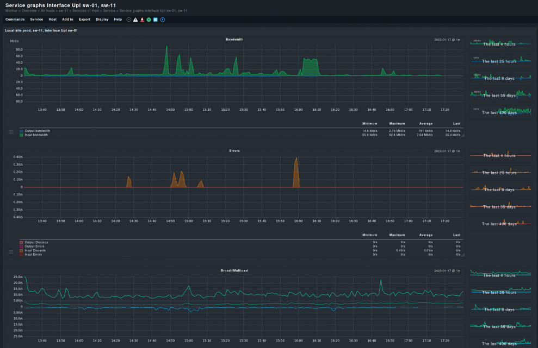
Task: Select Errors 'The last 8 days' thumbnail
Action: [x=499, y=189]
